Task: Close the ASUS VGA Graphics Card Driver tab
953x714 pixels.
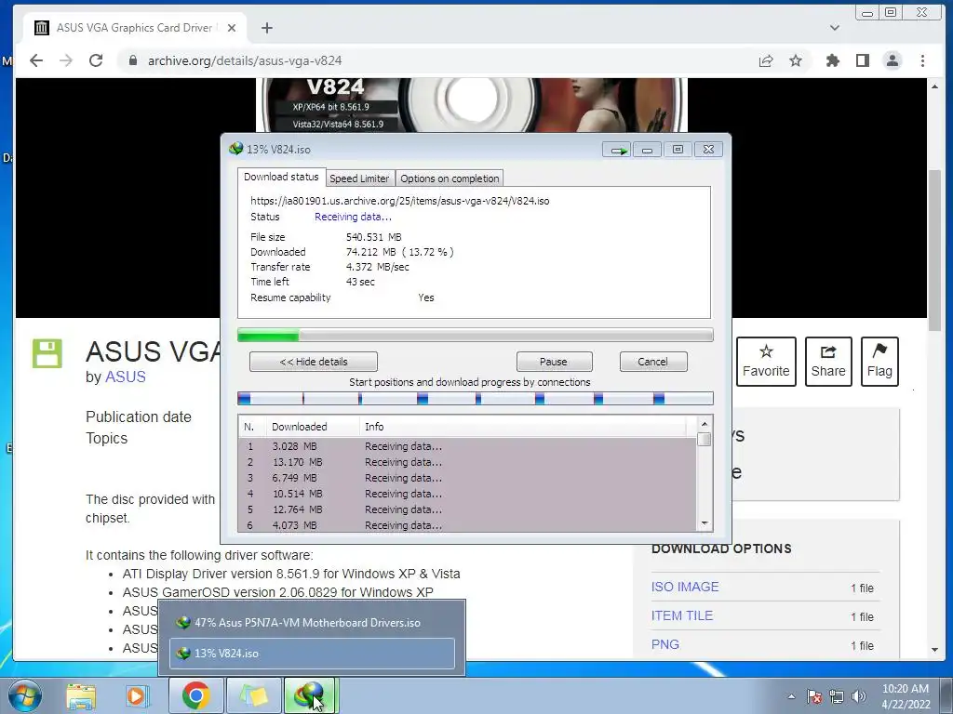Action: click(x=232, y=28)
